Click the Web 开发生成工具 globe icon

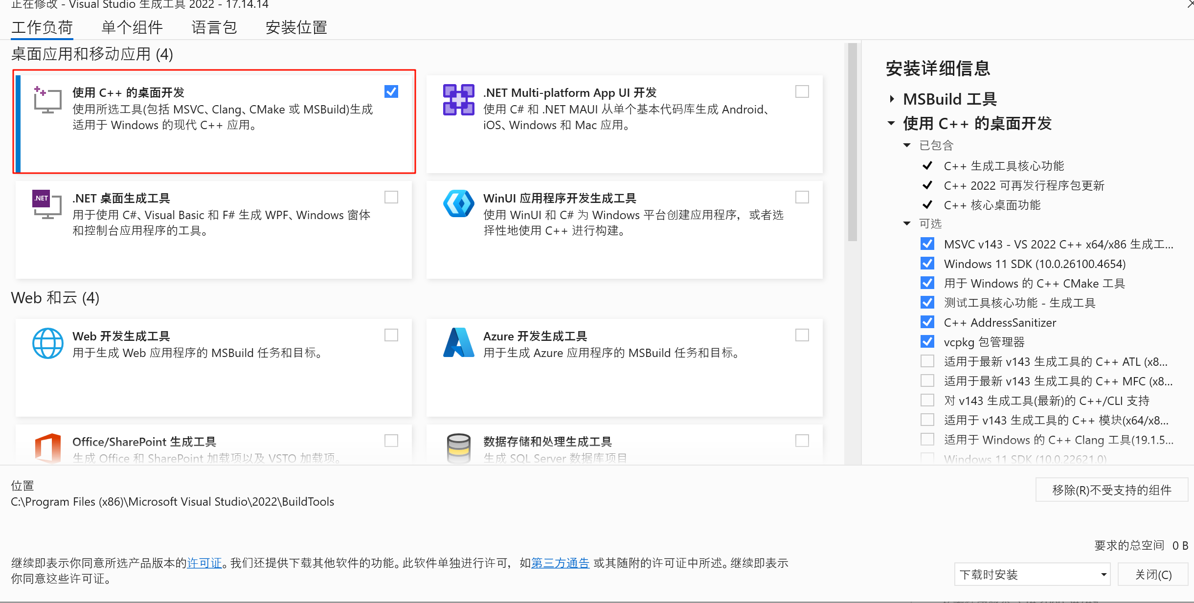(x=47, y=343)
